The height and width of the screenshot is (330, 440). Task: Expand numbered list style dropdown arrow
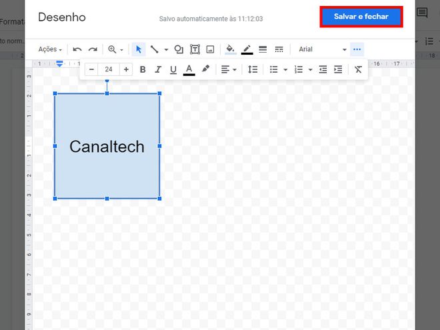[x=311, y=69]
